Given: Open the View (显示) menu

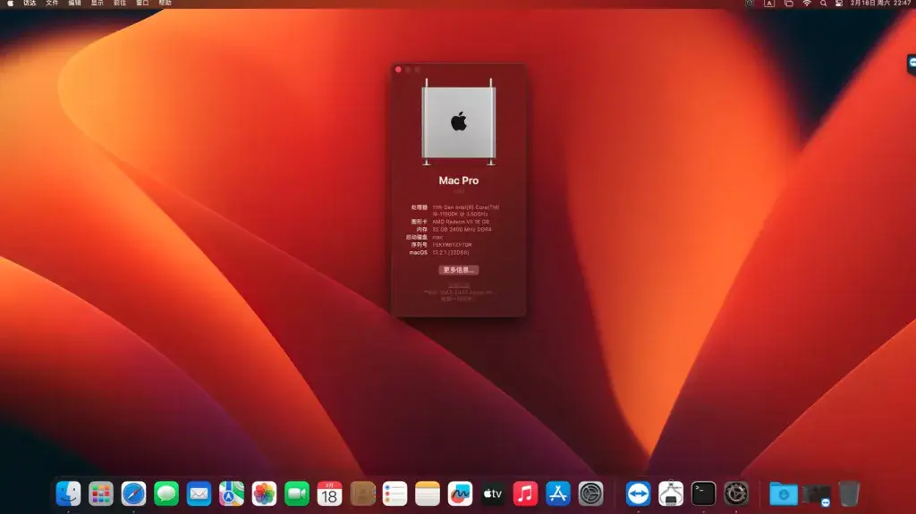Looking at the screenshot, I should tap(98, 4).
